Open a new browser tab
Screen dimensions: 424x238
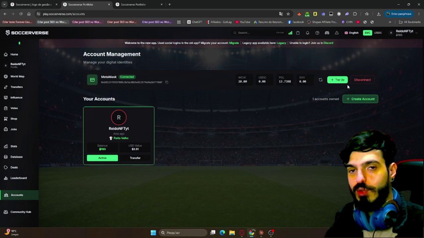[170, 5]
